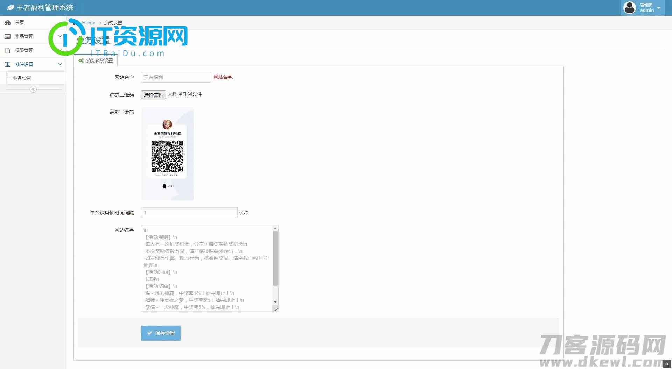This screenshot has height=369, width=672.
Task: Click the 小时 unit label
Action: (244, 212)
